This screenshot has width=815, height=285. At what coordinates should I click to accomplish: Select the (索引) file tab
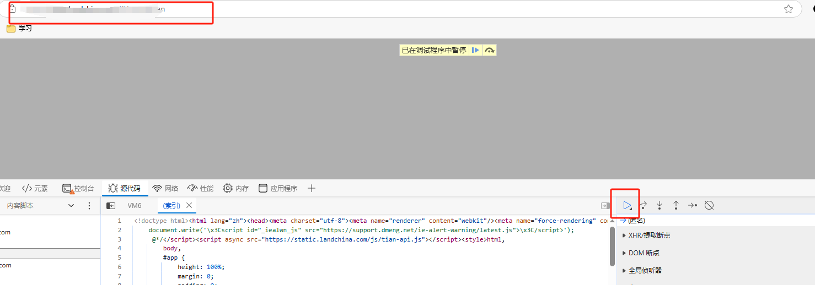point(171,205)
